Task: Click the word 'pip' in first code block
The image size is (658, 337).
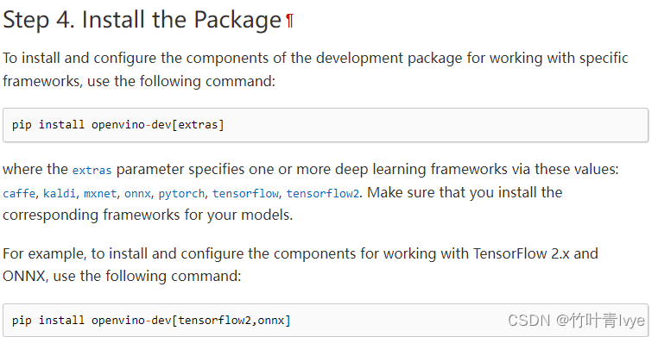Action: 22,125
